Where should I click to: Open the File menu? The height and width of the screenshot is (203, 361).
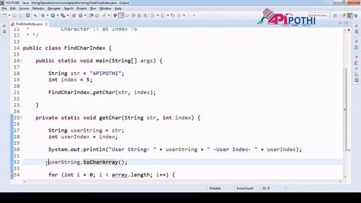[x=4, y=8]
